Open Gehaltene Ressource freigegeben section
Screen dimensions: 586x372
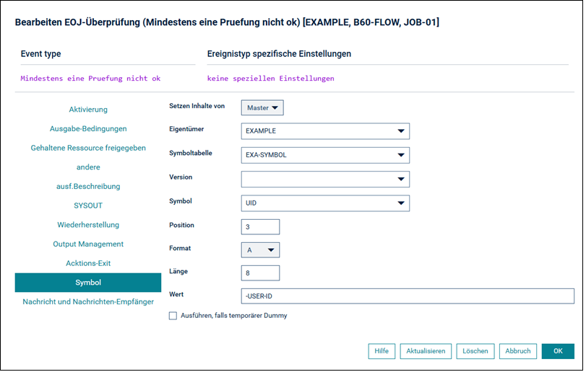click(88, 148)
